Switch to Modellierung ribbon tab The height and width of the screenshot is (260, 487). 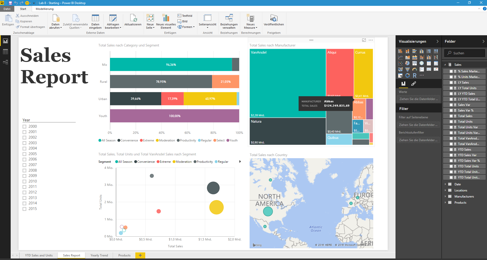(45, 9)
